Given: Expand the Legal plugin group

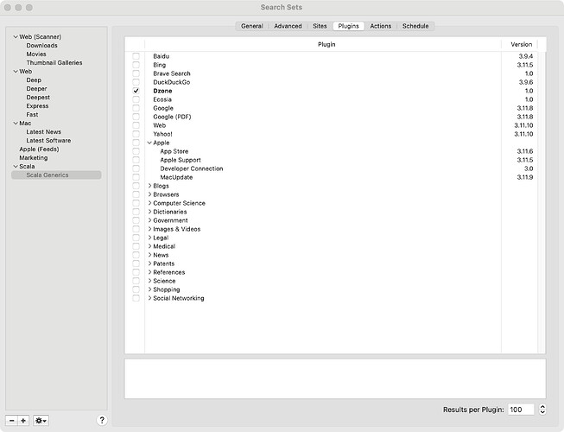Looking at the screenshot, I should click(x=149, y=238).
